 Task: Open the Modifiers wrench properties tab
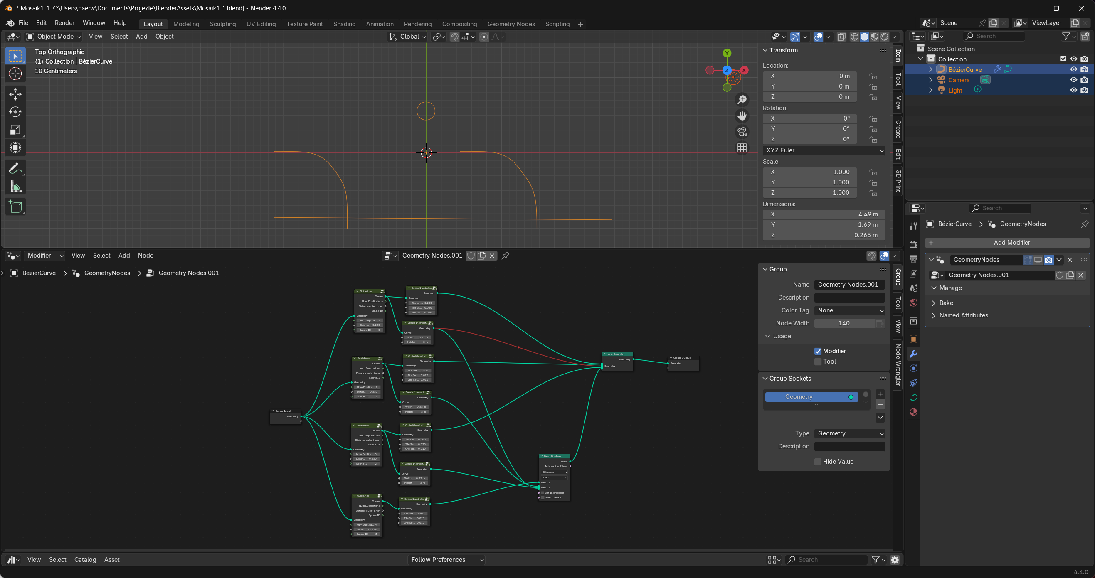pyautogui.click(x=913, y=354)
